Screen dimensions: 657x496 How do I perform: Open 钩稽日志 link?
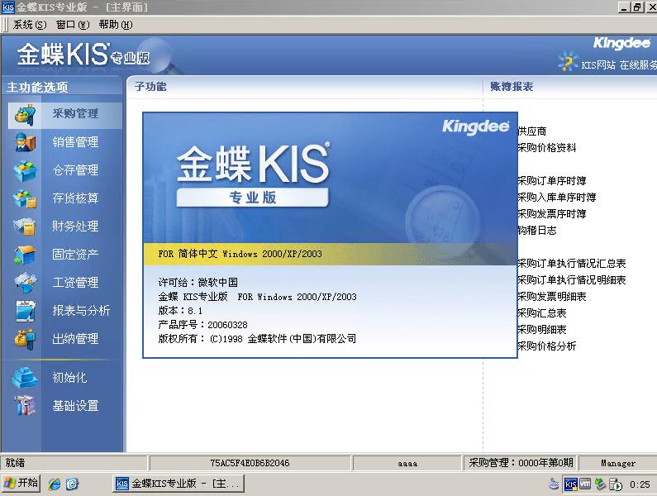pyautogui.click(x=537, y=230)
